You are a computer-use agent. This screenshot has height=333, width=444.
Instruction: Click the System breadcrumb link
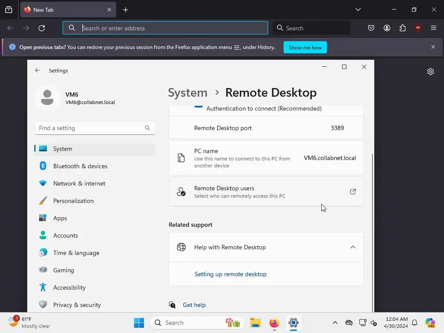pyautogui.click(x=188, y=93)
